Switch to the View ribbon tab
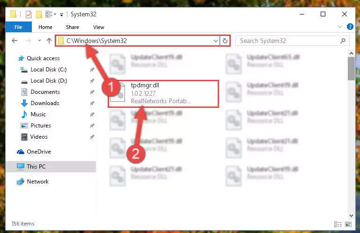The height and width of the screenshot is (233, 360). 99,27
